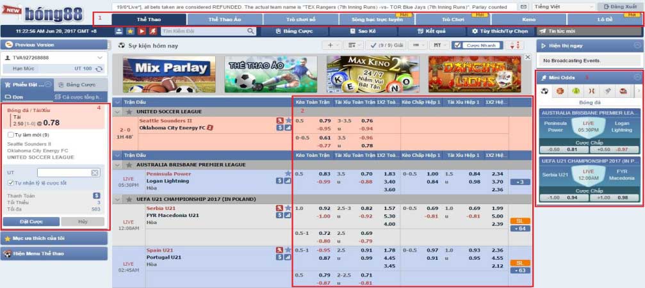Open Kết quả results
The image size is (645, 288).
click(x=432, y=31)
